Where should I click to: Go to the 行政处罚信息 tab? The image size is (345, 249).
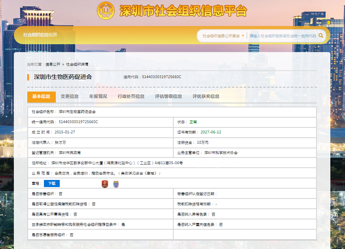click(131, 97)
